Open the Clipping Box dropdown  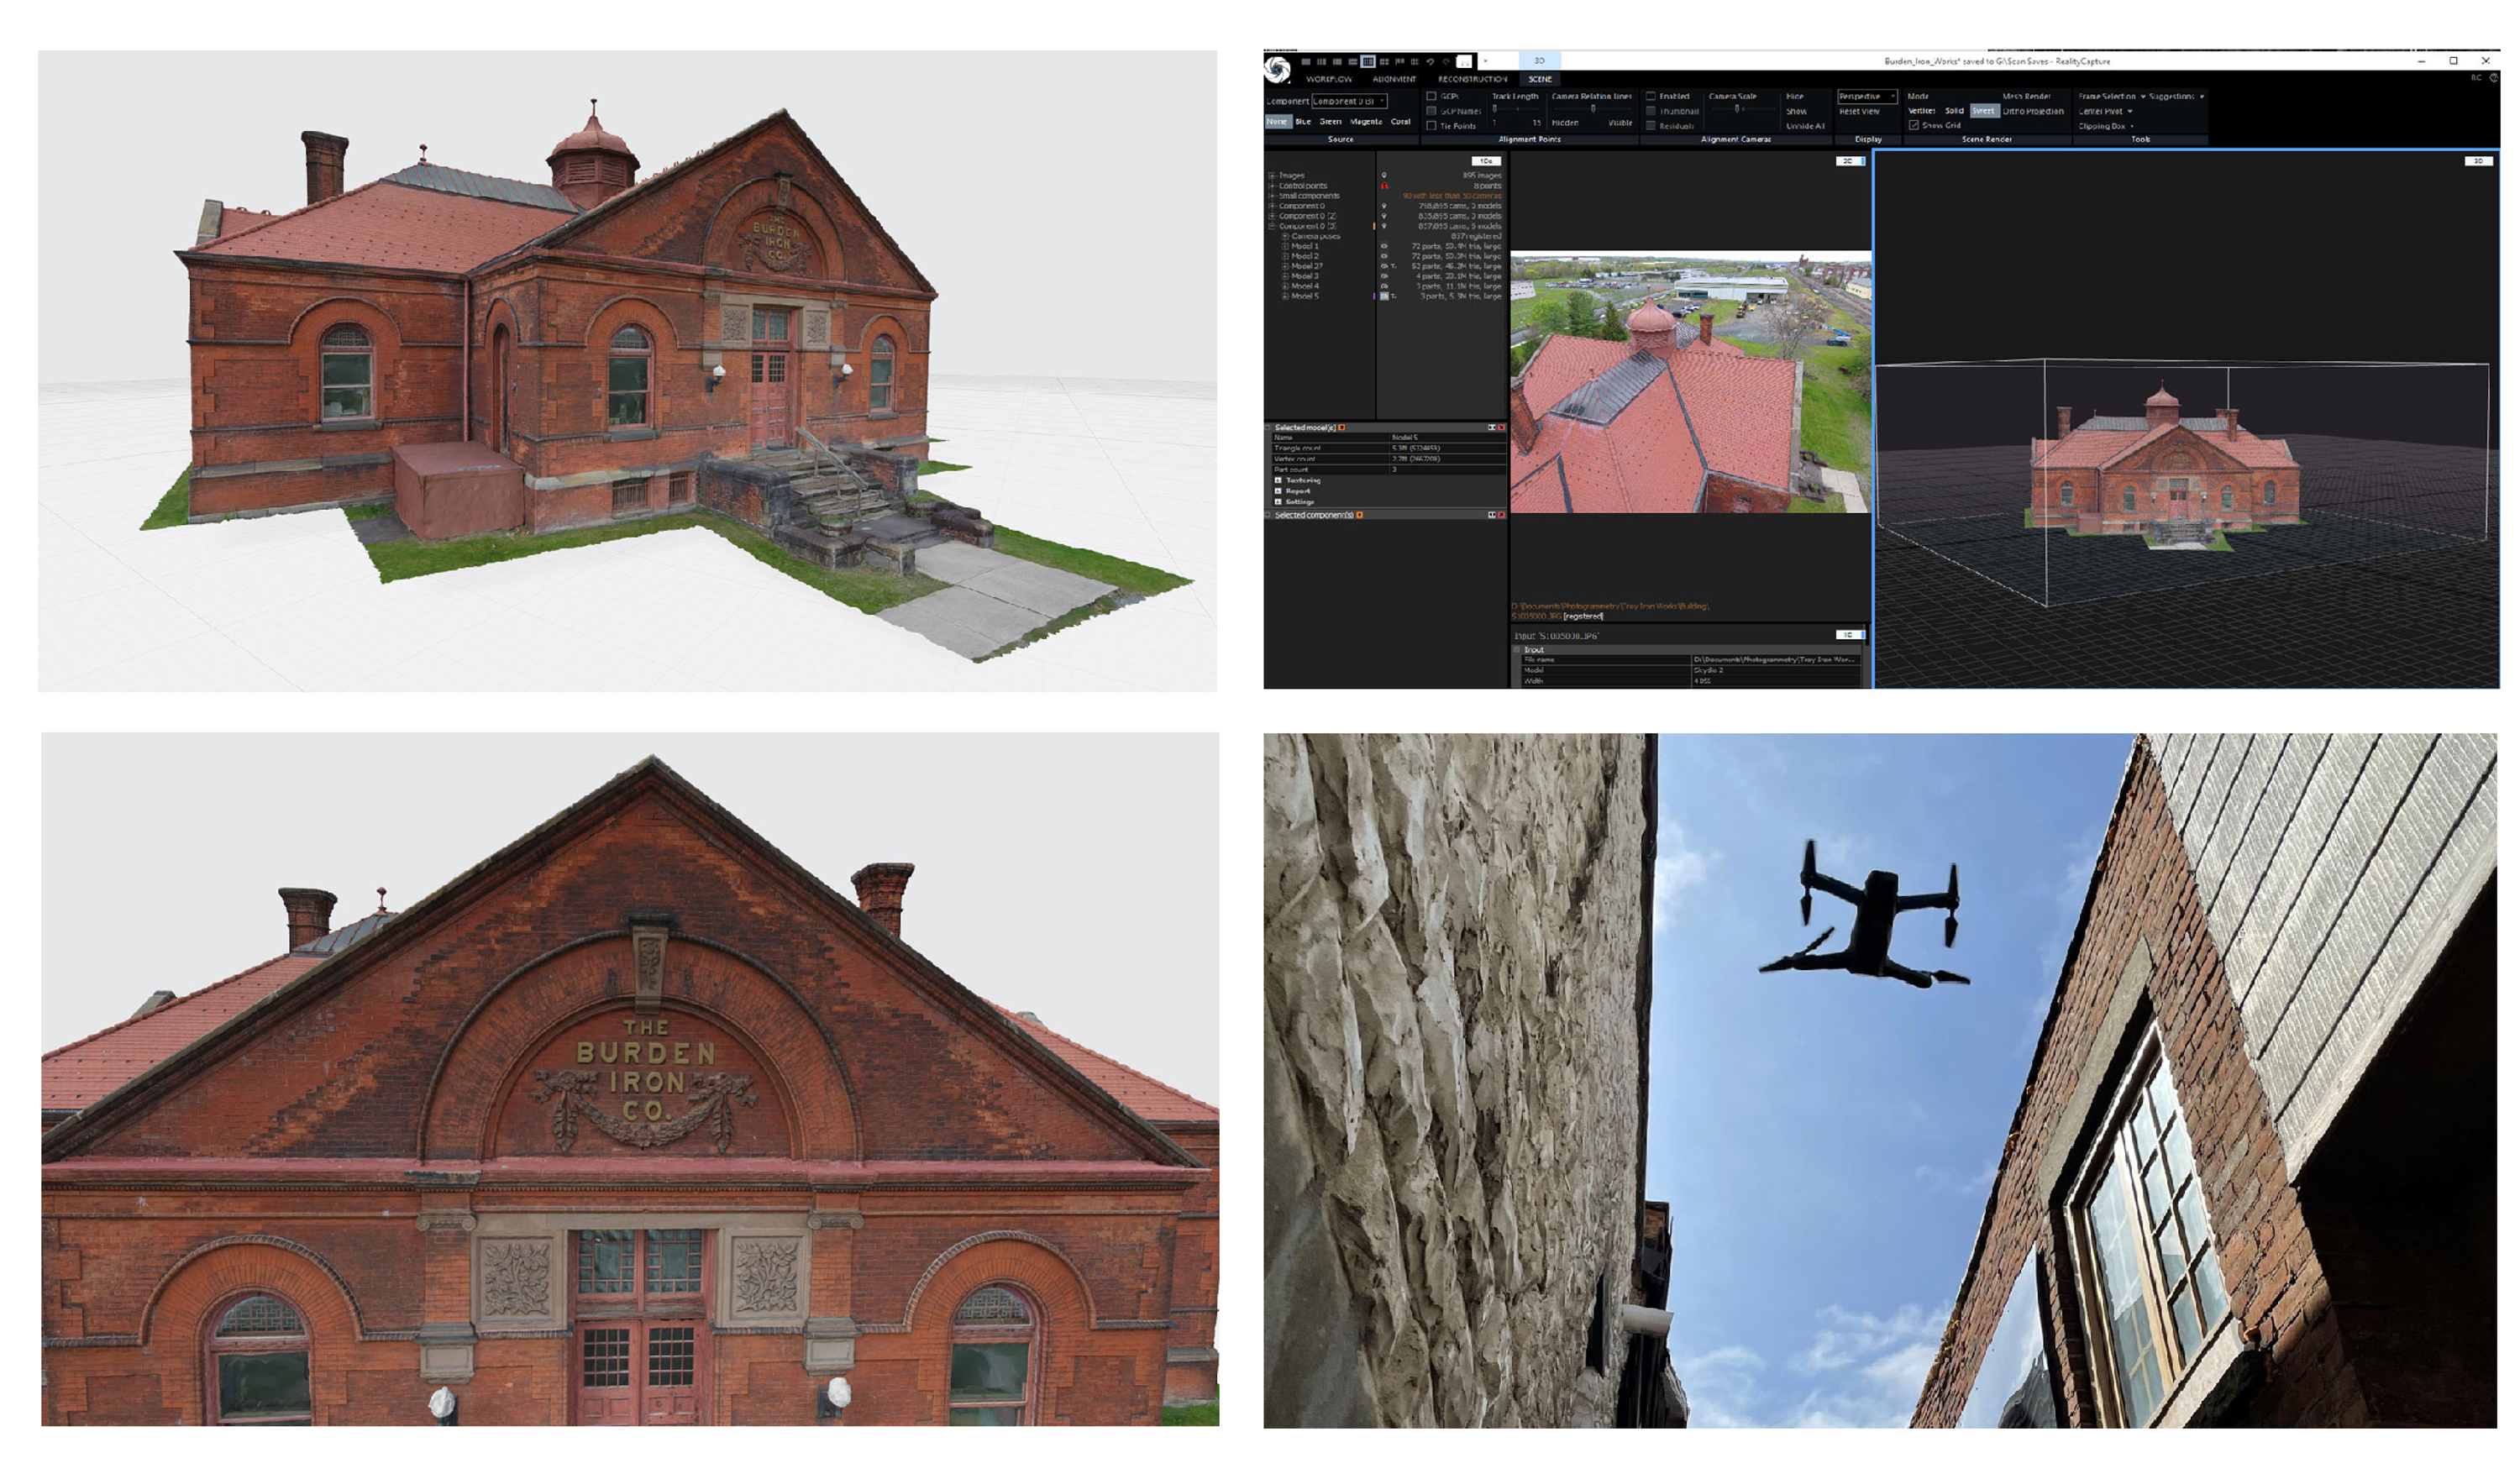pyautogui.click(x=2106, y=126)
